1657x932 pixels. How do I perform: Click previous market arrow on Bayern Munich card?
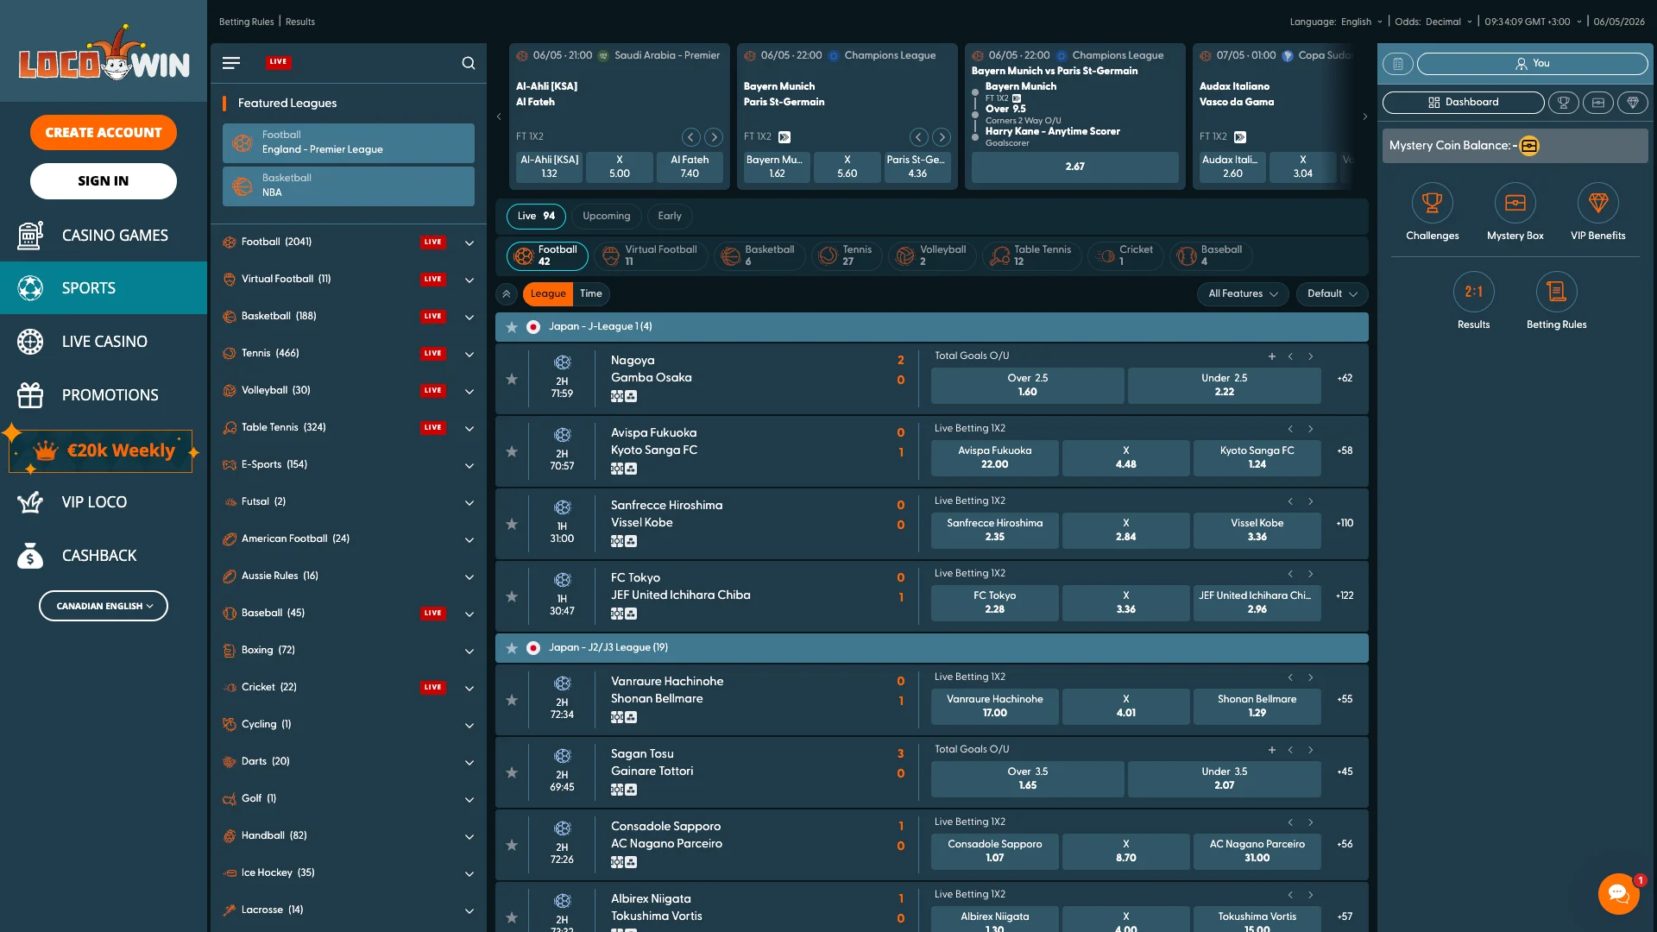point(919,137)
